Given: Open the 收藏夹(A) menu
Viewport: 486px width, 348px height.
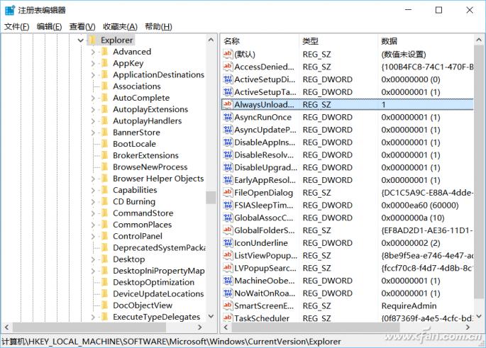Looking at the screenshot, I should 120,27.
